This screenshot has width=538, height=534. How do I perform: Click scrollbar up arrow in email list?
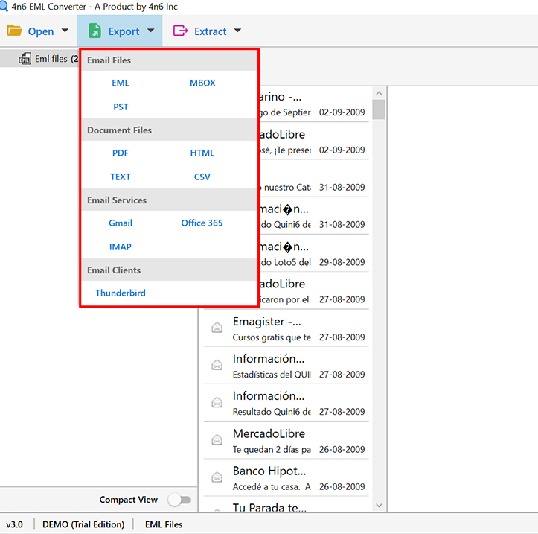pos(379,93)
